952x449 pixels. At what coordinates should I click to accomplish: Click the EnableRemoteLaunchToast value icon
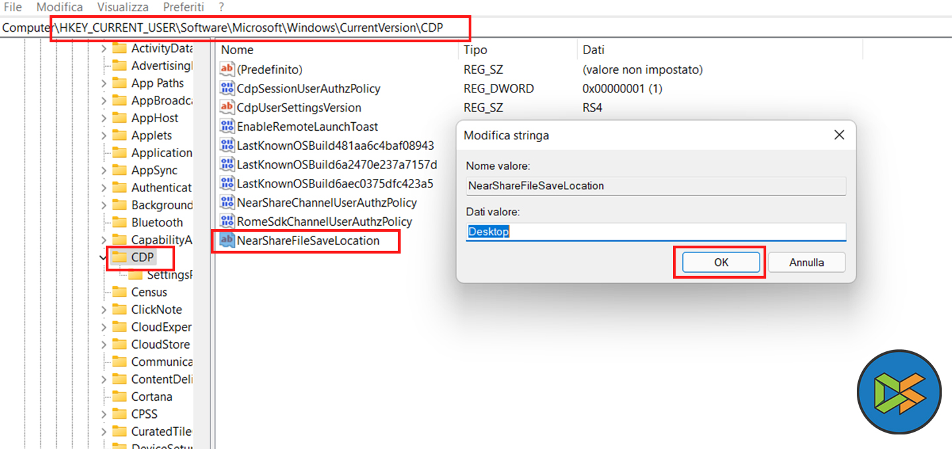click(227, 127)
